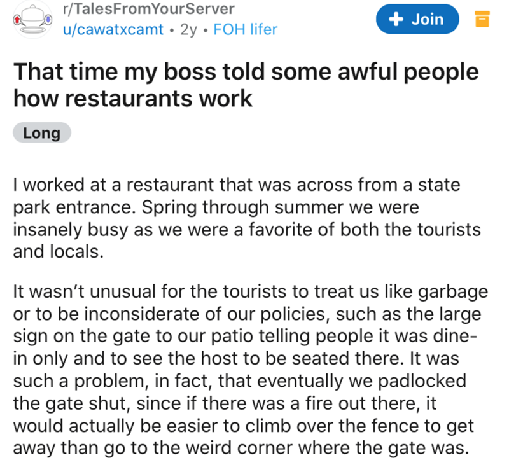This screenshot has height=467, width=509.
Task: Filter by the Long post flair
Action: click(x=42, y=134)
